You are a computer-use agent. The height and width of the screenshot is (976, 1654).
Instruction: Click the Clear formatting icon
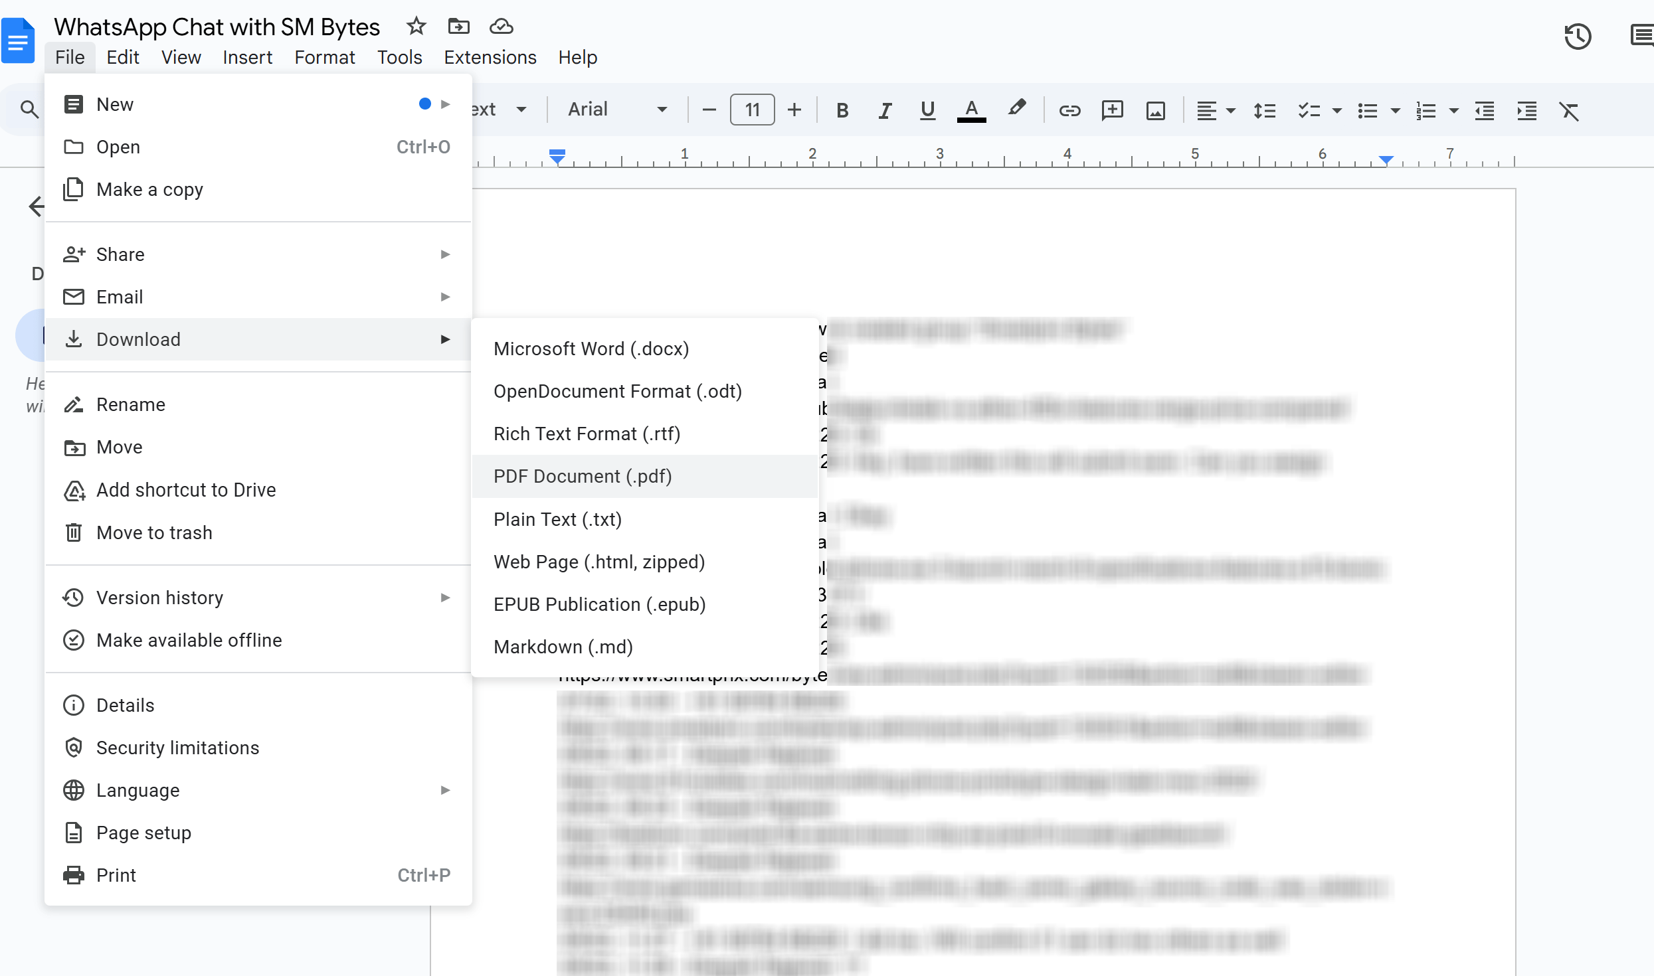[1569, 111]
